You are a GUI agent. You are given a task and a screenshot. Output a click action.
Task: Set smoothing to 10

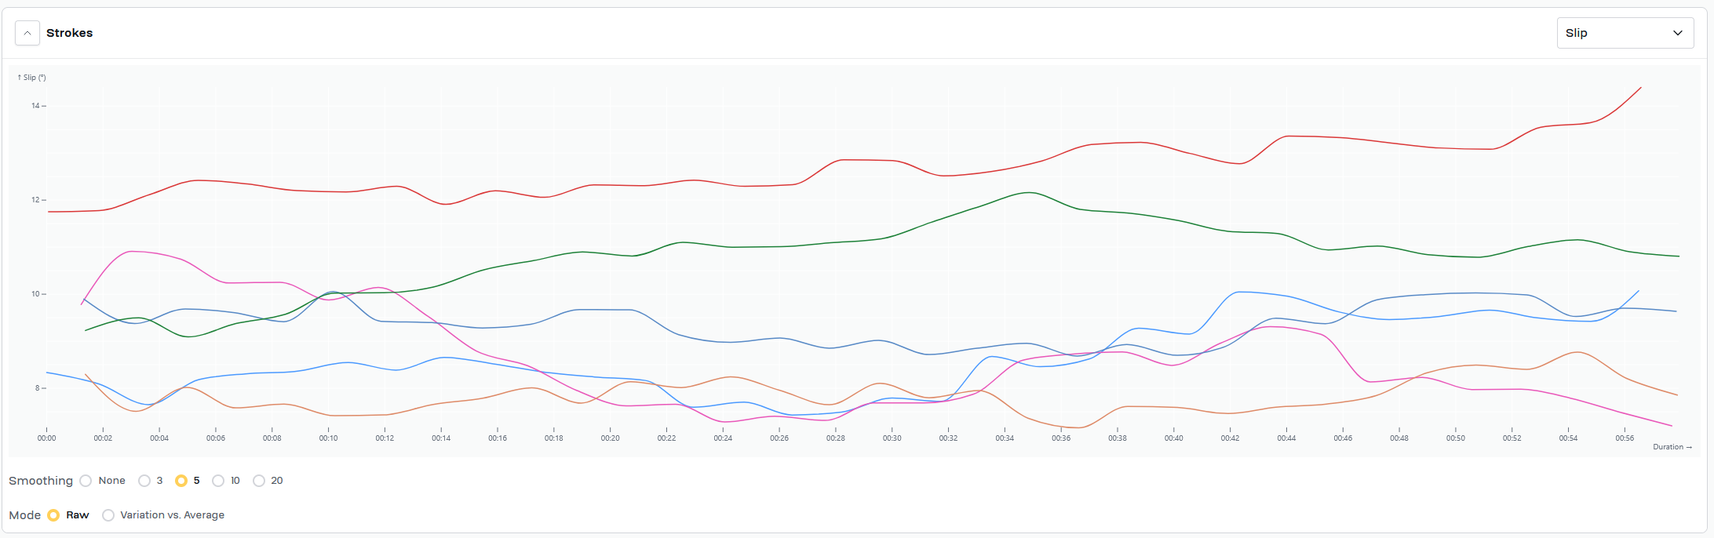218,481
